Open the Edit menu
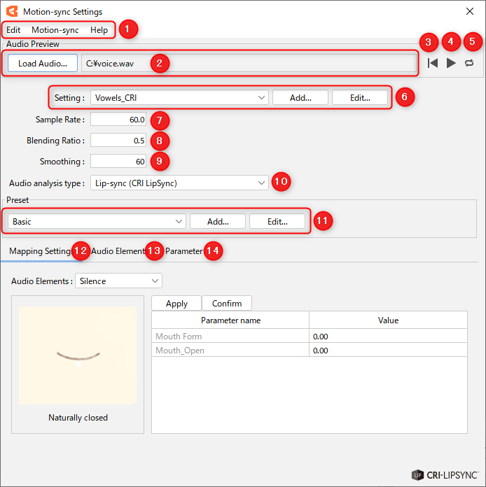Screen dimensions: 486x487 13,30
